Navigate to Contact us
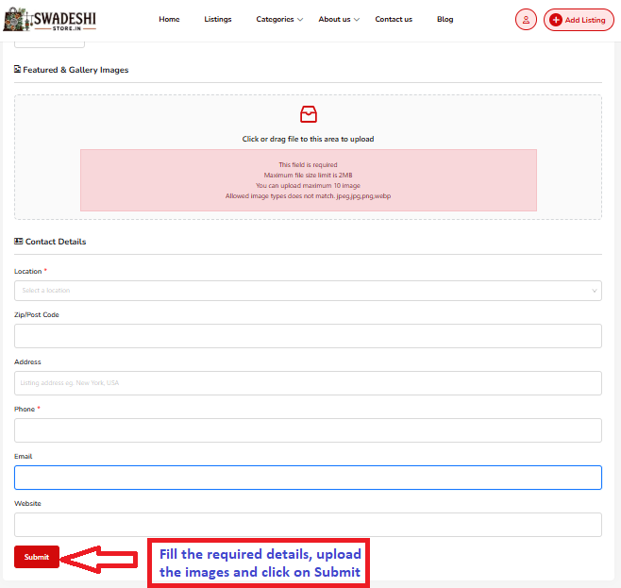Viewport: 621px width, 588px height. pos(394,20)
